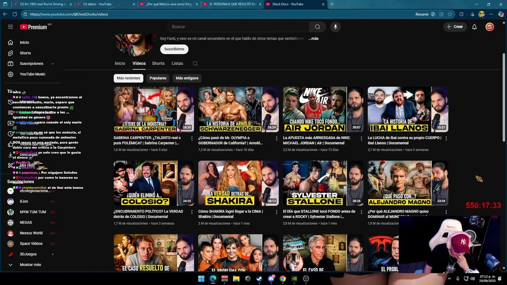Image resolution: width=507 pixels, height=285 pixels.
Task: Open title link of Michael Jordan Nike video
Action: point(317,140)
